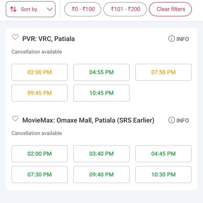Select PVR 04:55 PM showtime
This screenshot has width=203, height=203.
tap(101, 72)
